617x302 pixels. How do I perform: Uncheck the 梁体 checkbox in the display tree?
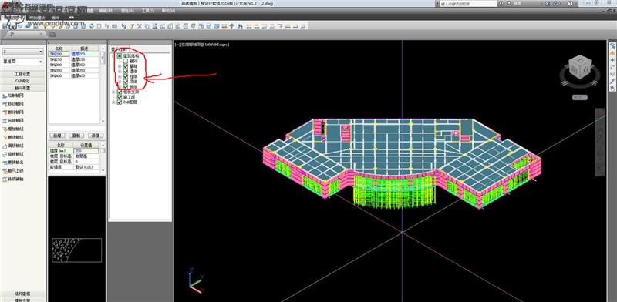[x=126, y=82]
